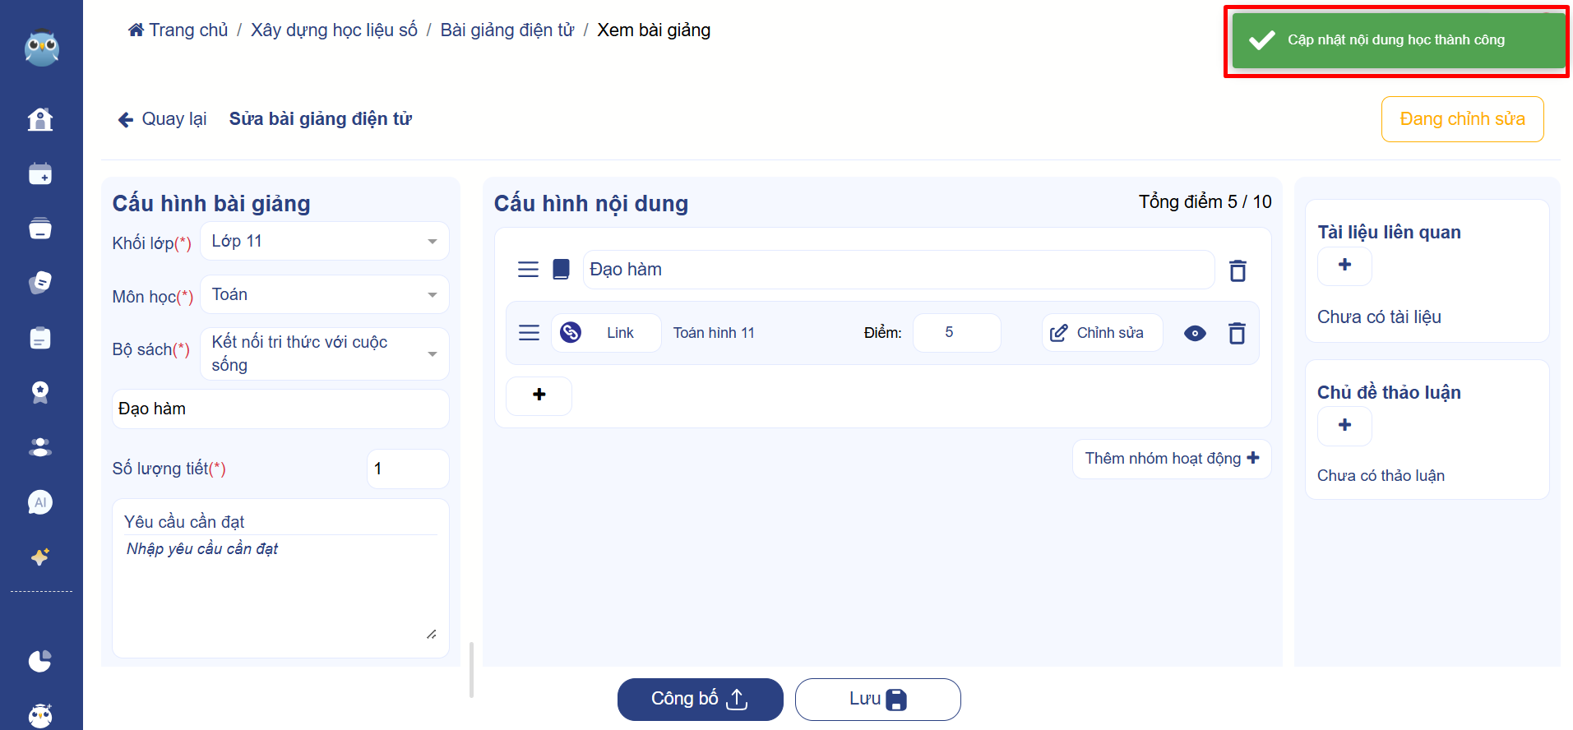Expand the Bộ sách dropdown

coord(325,353)
